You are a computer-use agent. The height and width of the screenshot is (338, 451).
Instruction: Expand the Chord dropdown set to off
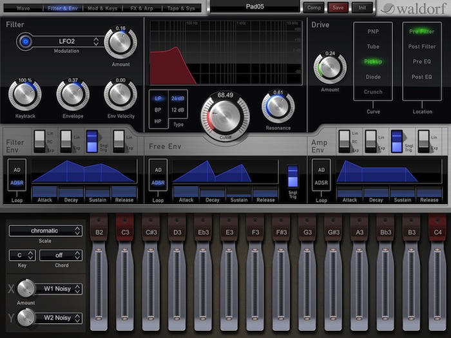[x=61, y=255]
